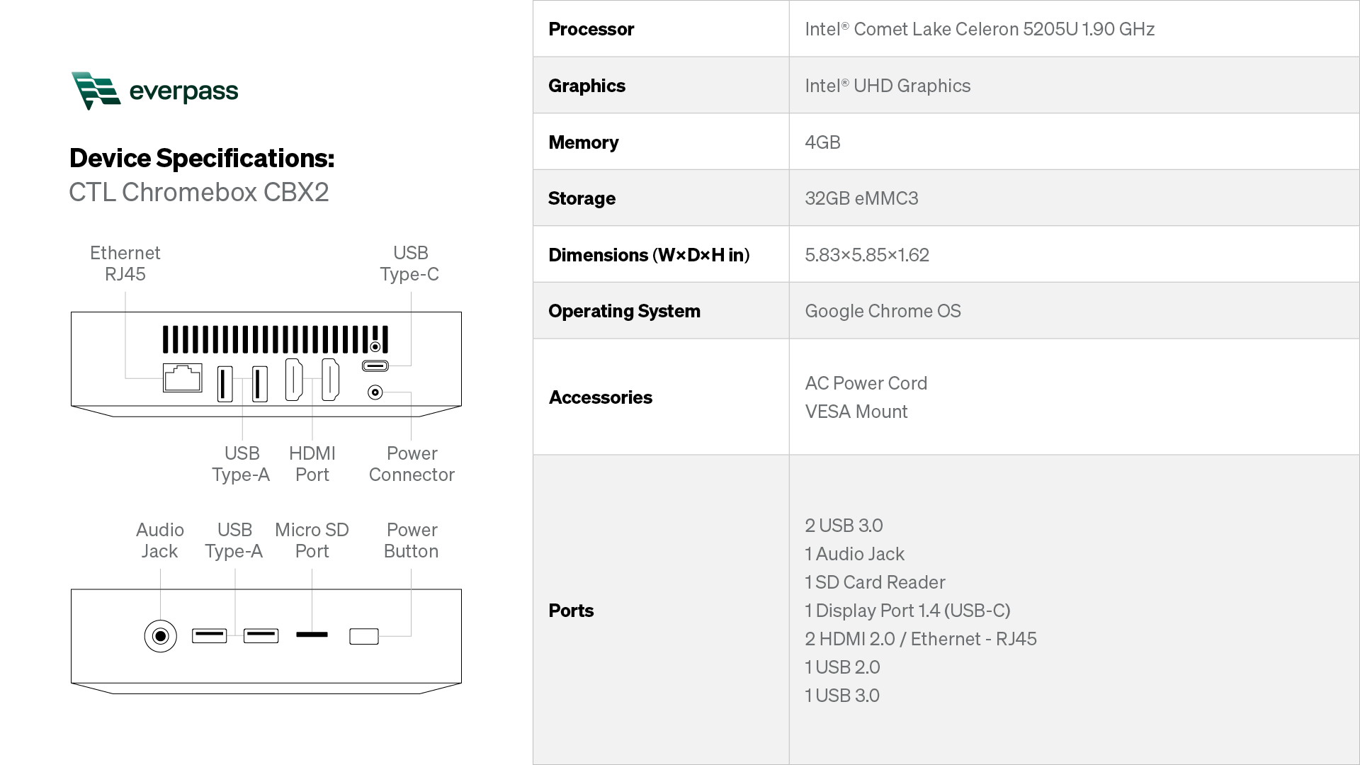Click the "Dimensions (W×D×H in)" header
The image size is (1360, 765).
click(x=649, y=255)
